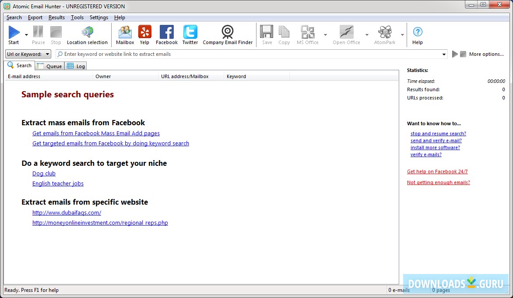
Task: Click the Open Office export icon
Action: pyautogui.click(x=347, y=32)
